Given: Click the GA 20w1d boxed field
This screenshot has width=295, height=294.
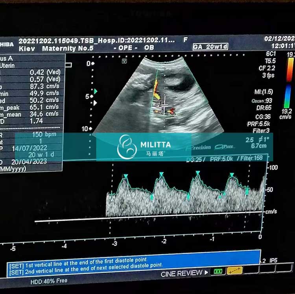Looking at the screenshot, I should point(210,46).
